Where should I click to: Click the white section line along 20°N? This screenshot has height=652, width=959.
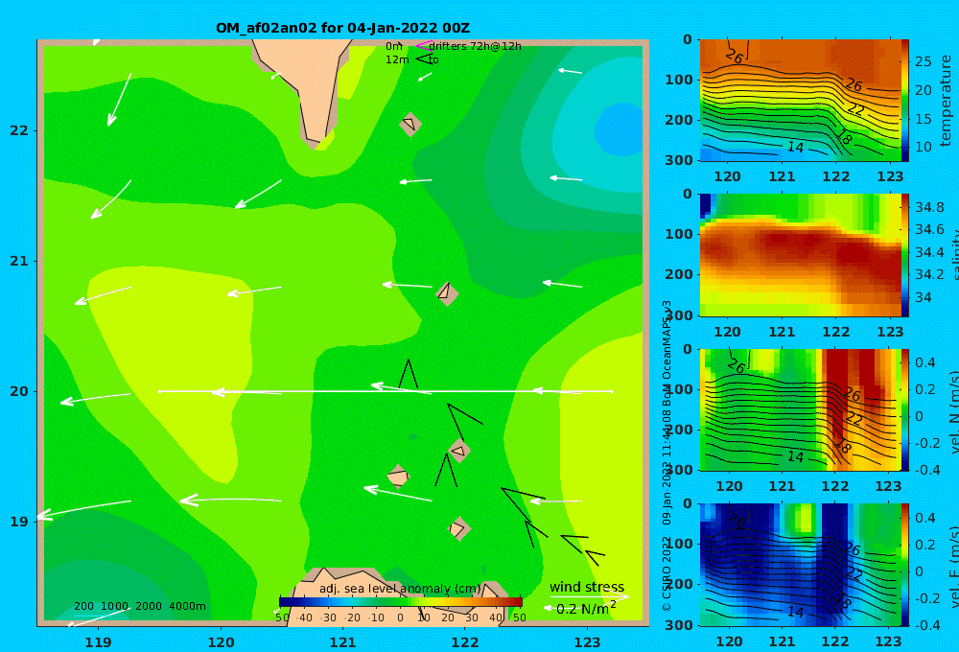[386, 391]
